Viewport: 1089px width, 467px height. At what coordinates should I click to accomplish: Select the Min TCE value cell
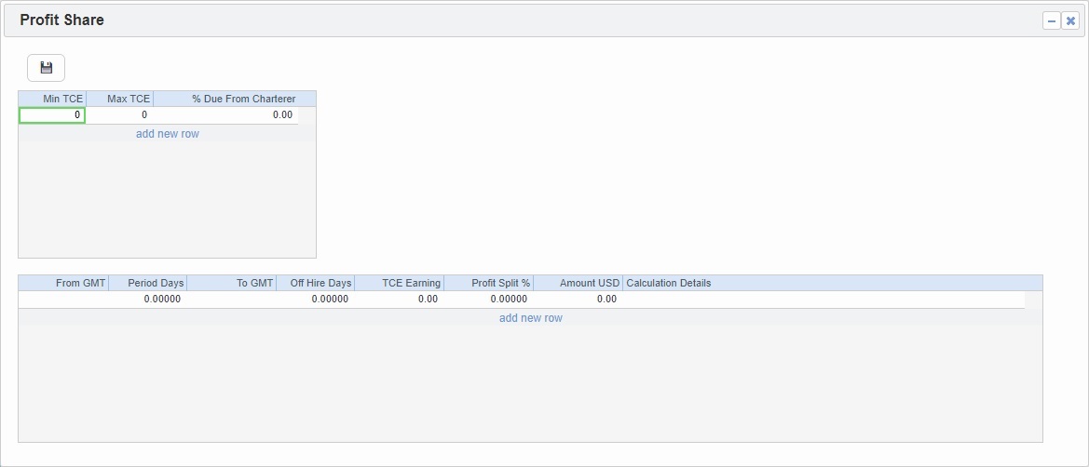[x=52, y=115]
